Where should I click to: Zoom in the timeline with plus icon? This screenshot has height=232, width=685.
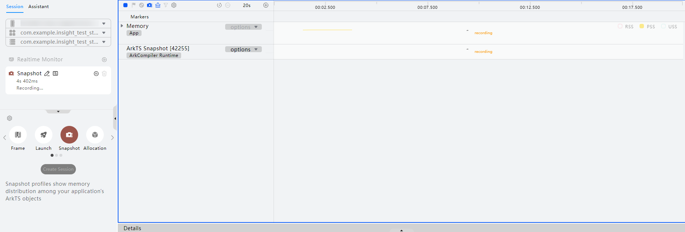pos(266,5)
